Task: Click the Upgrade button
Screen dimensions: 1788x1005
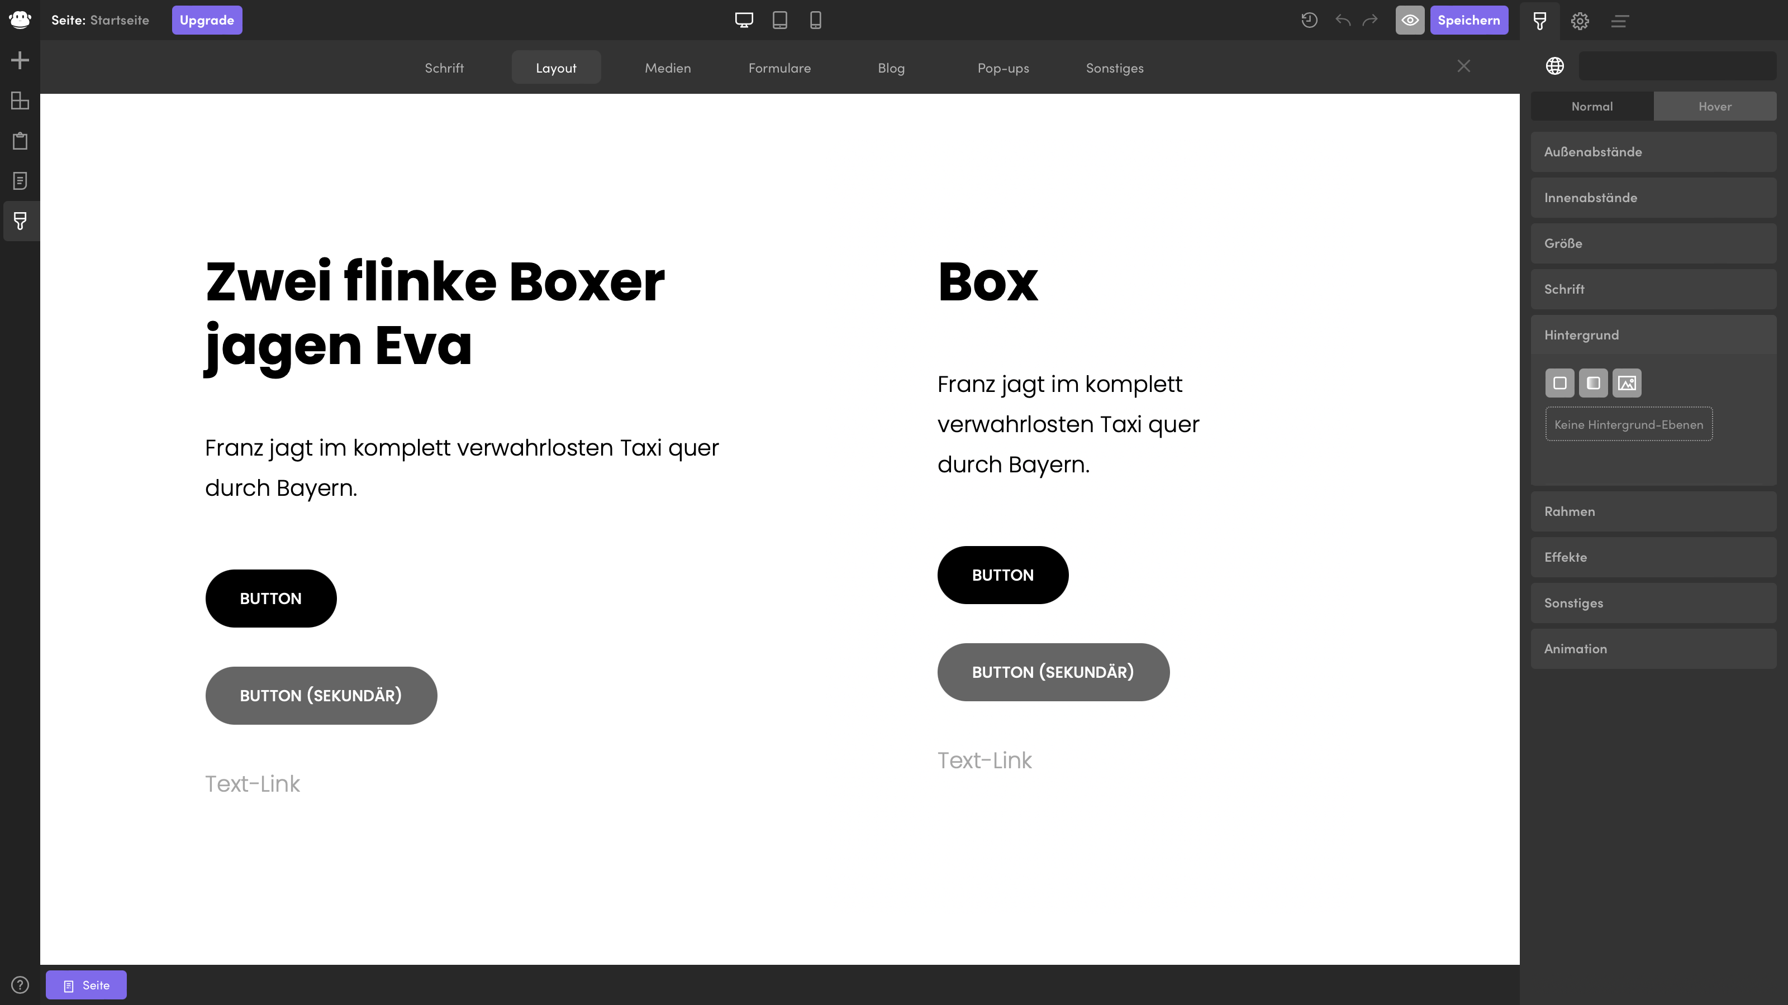Action: tap(206, 20)
